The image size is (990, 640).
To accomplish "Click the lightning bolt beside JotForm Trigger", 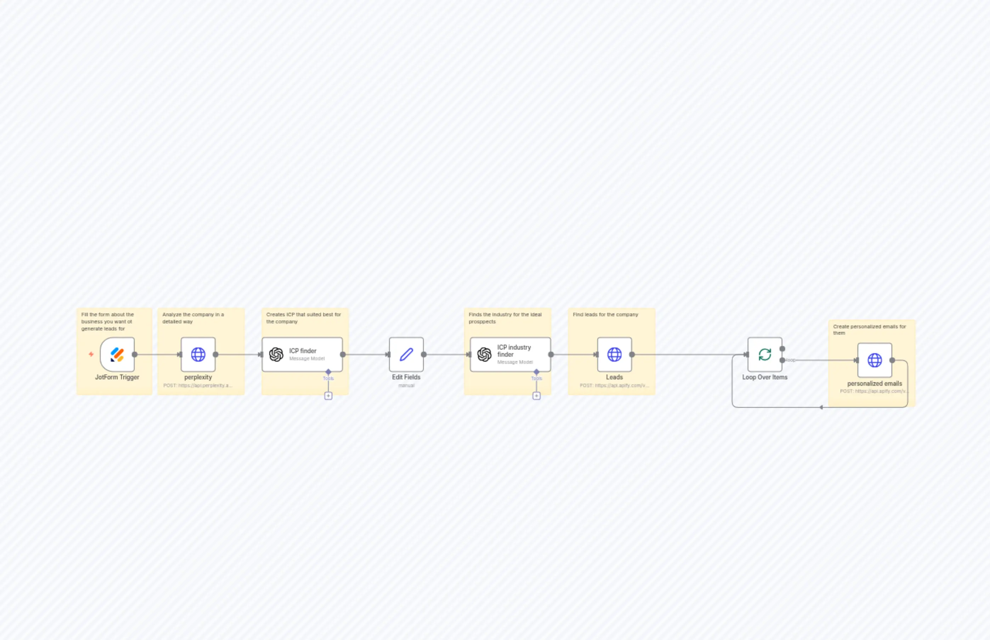I will click(x=91, y=355).
